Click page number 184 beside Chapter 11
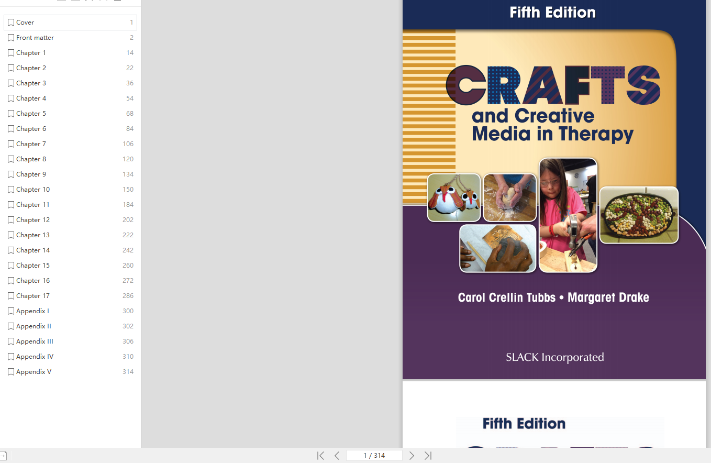Screen dimensions: 711x463 128,205
